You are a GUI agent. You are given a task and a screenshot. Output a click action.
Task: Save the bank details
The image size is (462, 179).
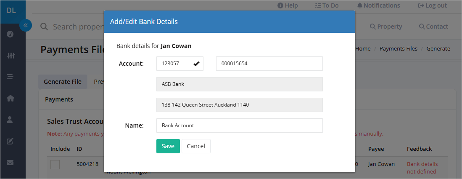[x=168, y=146]
